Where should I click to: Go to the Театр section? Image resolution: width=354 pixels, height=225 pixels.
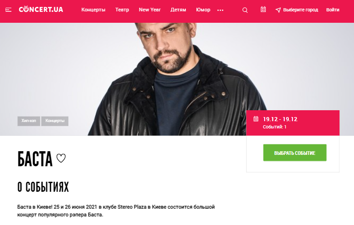pyautogui.click(x=122, y=10)
